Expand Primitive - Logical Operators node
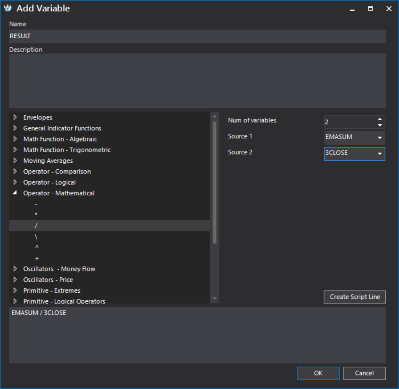The height and width of the screenshot is (389, 399). 15,301
